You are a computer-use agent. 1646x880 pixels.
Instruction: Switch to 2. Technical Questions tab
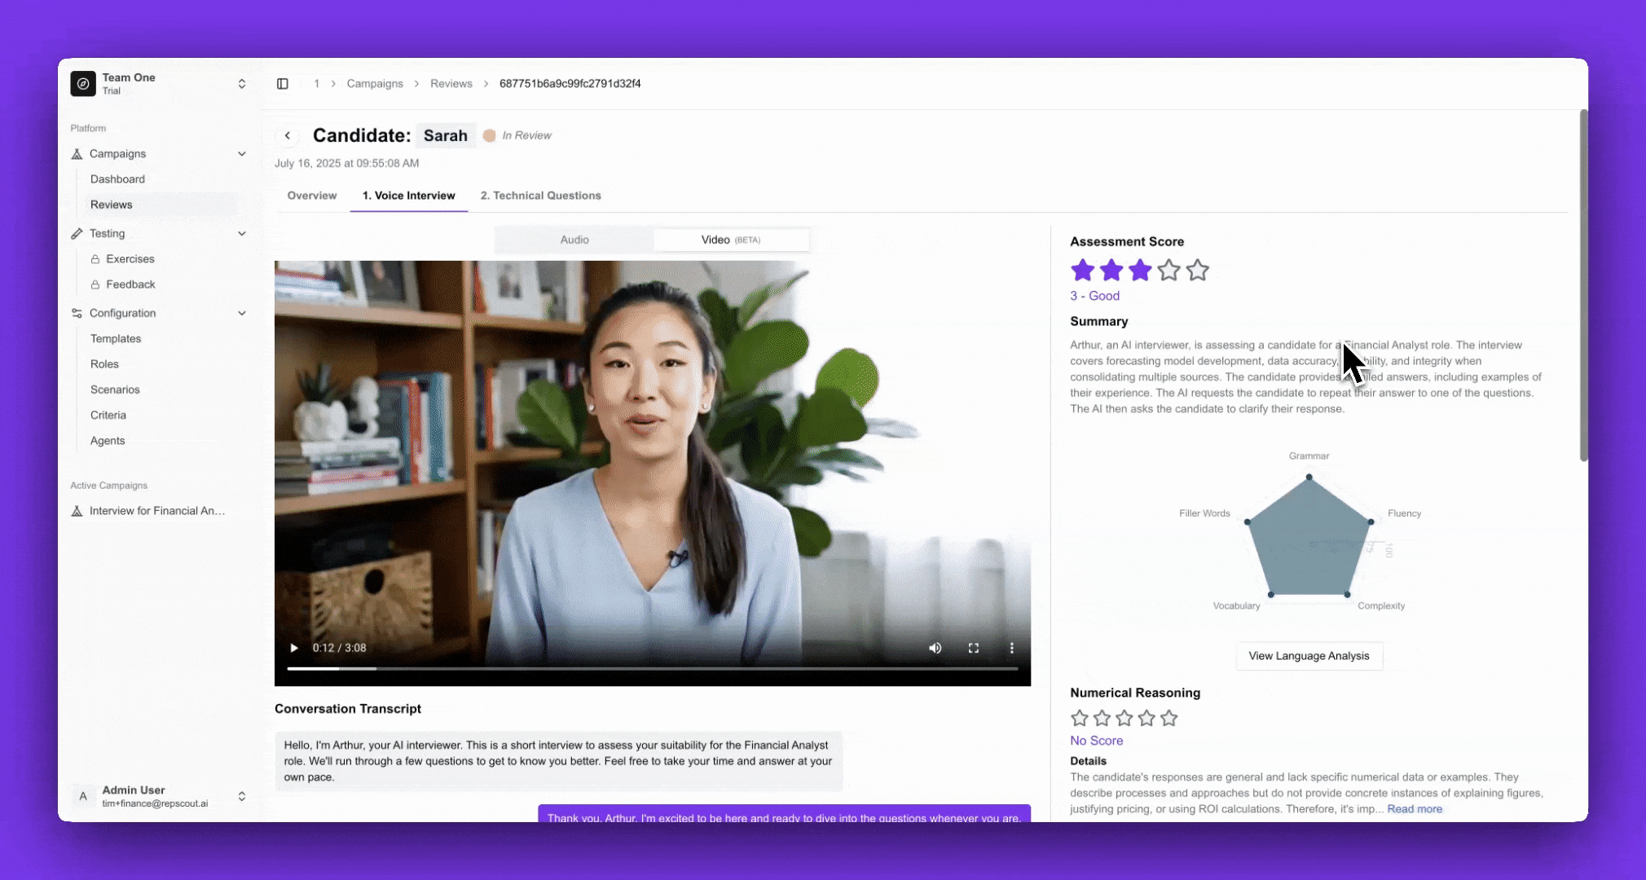(x=541, y=196)
